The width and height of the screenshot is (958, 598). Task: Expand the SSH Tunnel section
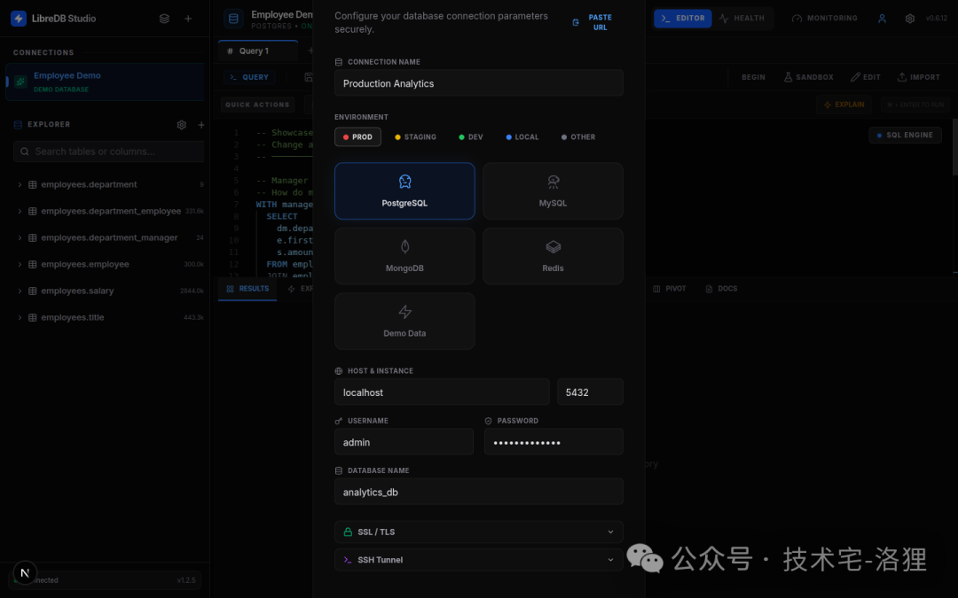pyautogui.click(x=479, y=560)
